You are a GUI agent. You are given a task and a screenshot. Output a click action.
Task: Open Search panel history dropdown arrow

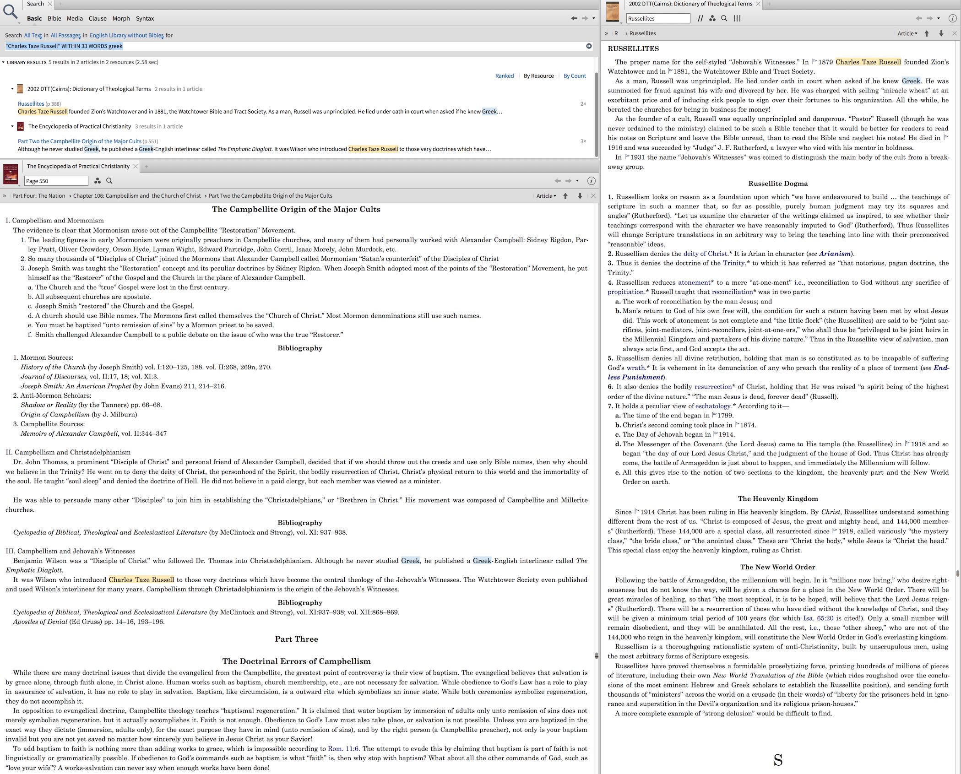point(594,18)
